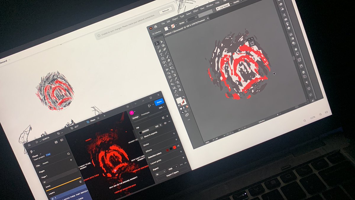Click bright red selection color swatch in Figma

pyautogui.click(x=174, y=147)
